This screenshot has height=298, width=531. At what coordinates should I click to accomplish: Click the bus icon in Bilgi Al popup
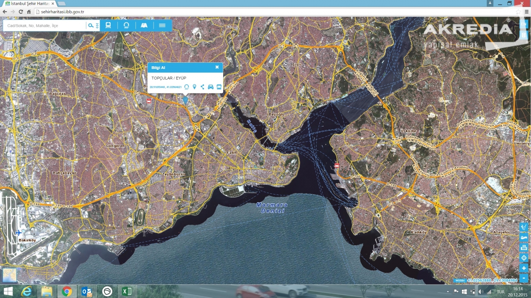click(x=219, y=87)
